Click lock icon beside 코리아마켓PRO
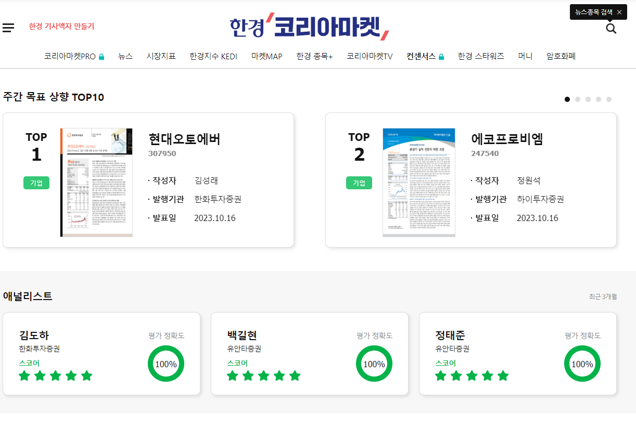 [101, 57]
